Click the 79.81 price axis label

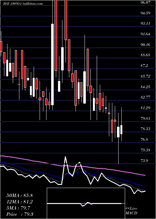pos(145,119)
